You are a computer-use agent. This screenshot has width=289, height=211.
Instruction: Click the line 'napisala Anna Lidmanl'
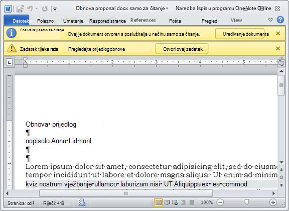58,141
